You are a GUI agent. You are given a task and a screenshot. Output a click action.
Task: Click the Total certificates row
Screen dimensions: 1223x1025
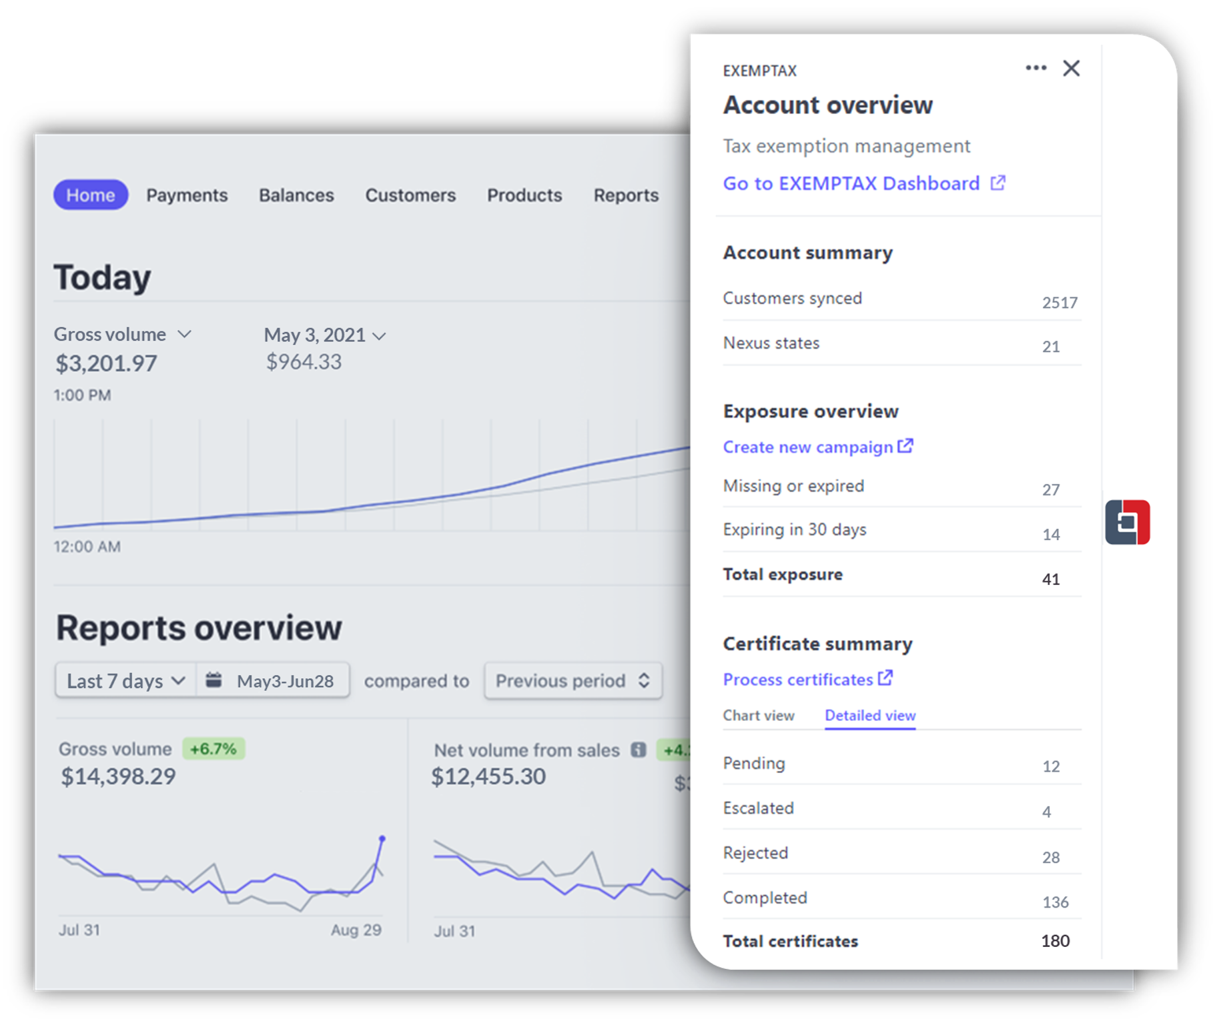click(x=902, y=941)
